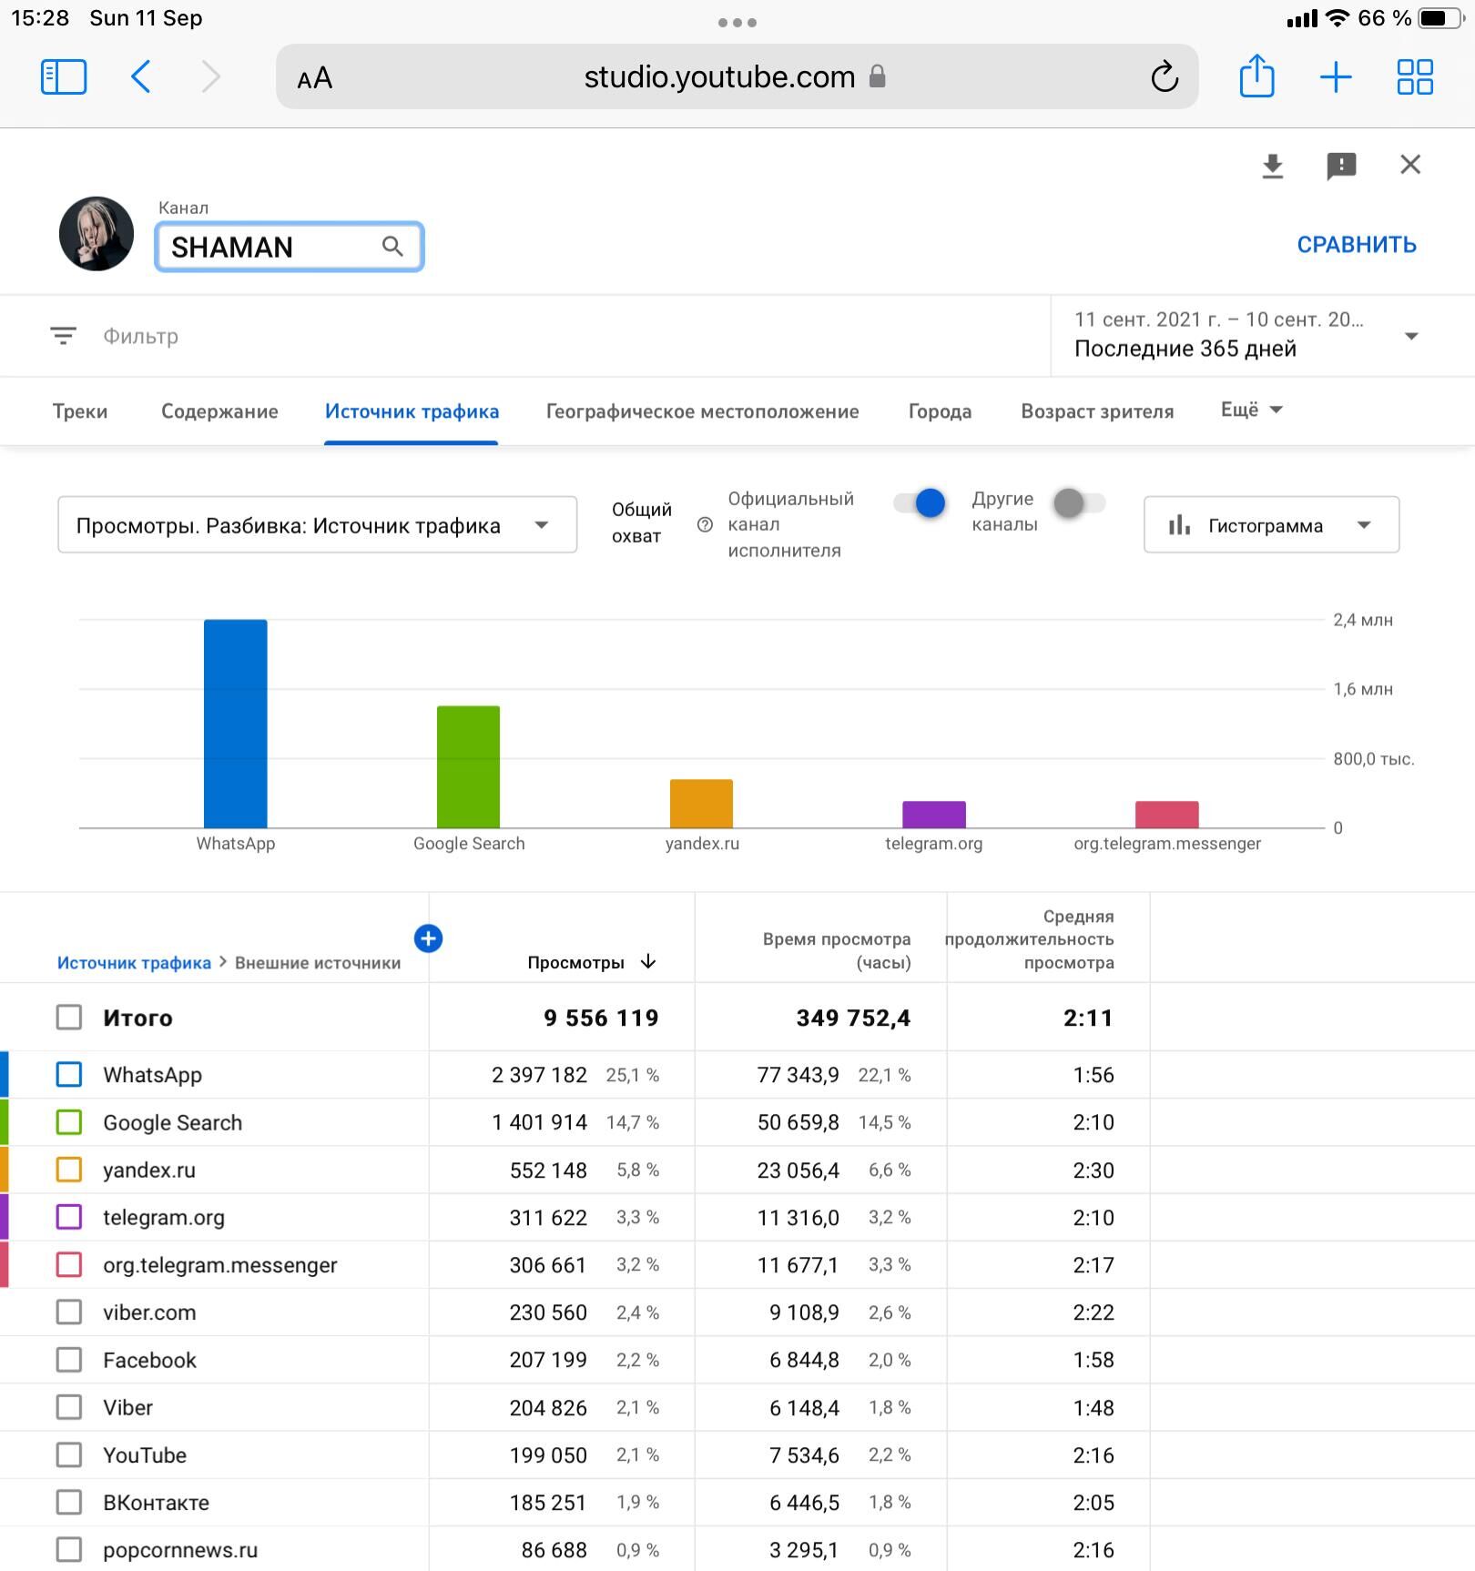
Task: Open the SHAMAN channel avatar
Action: 97,234
